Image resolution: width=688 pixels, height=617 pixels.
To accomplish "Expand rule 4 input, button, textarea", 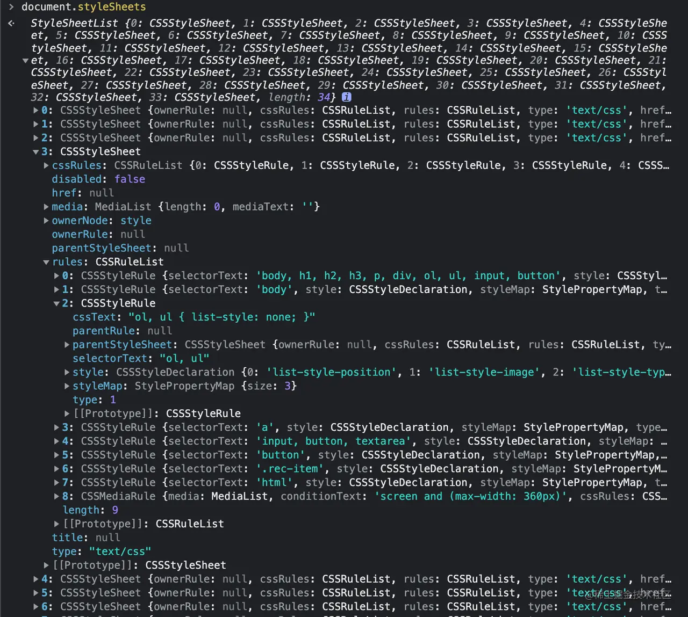I will 56,441.
